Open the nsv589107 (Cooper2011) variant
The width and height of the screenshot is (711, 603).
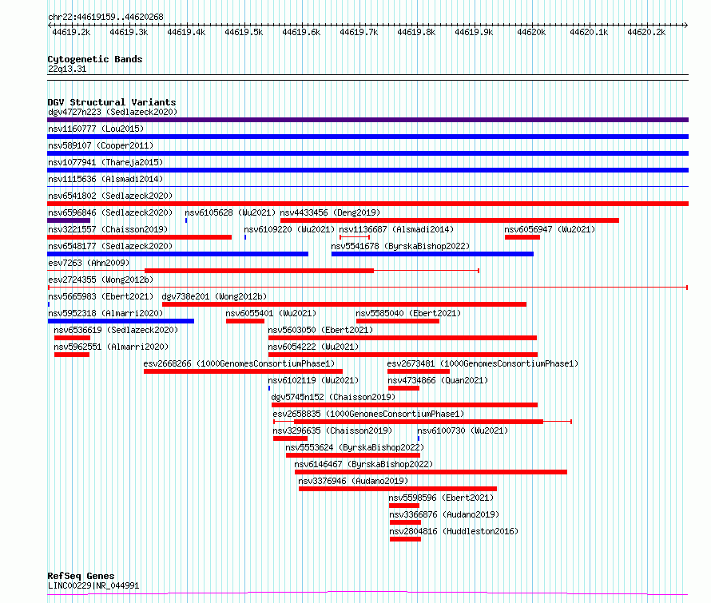[101, 145]
